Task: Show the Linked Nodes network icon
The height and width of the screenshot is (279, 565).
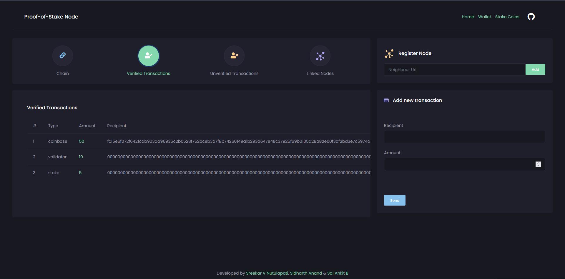Action: click(320, 56)
